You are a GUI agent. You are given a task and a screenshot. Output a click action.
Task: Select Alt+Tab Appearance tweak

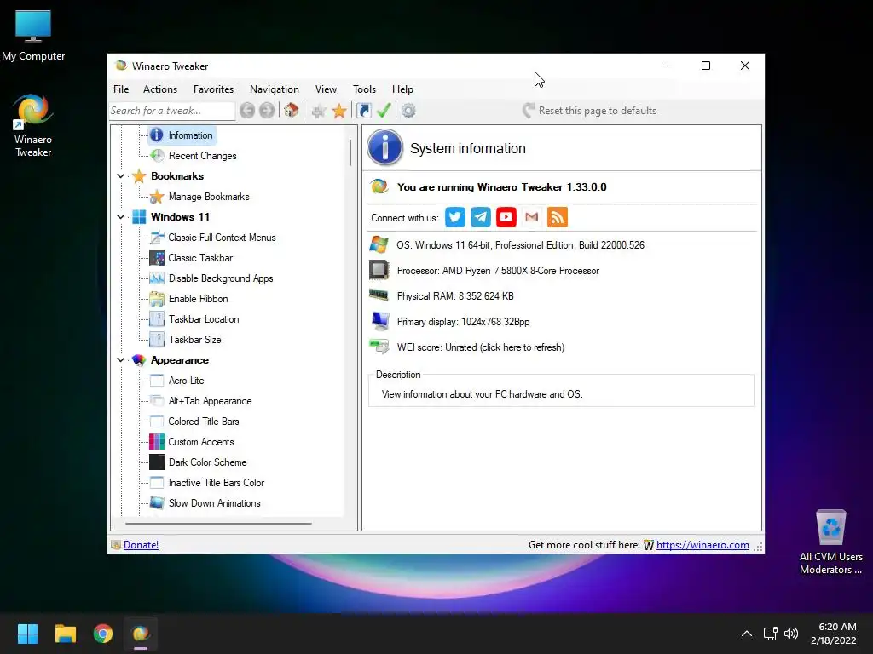coord(210,401)
